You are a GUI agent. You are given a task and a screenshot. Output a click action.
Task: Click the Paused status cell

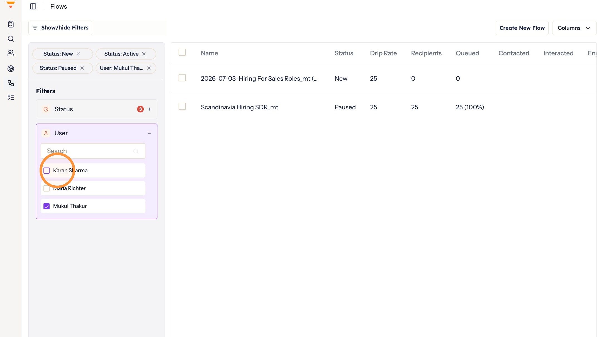coord(345,107)
